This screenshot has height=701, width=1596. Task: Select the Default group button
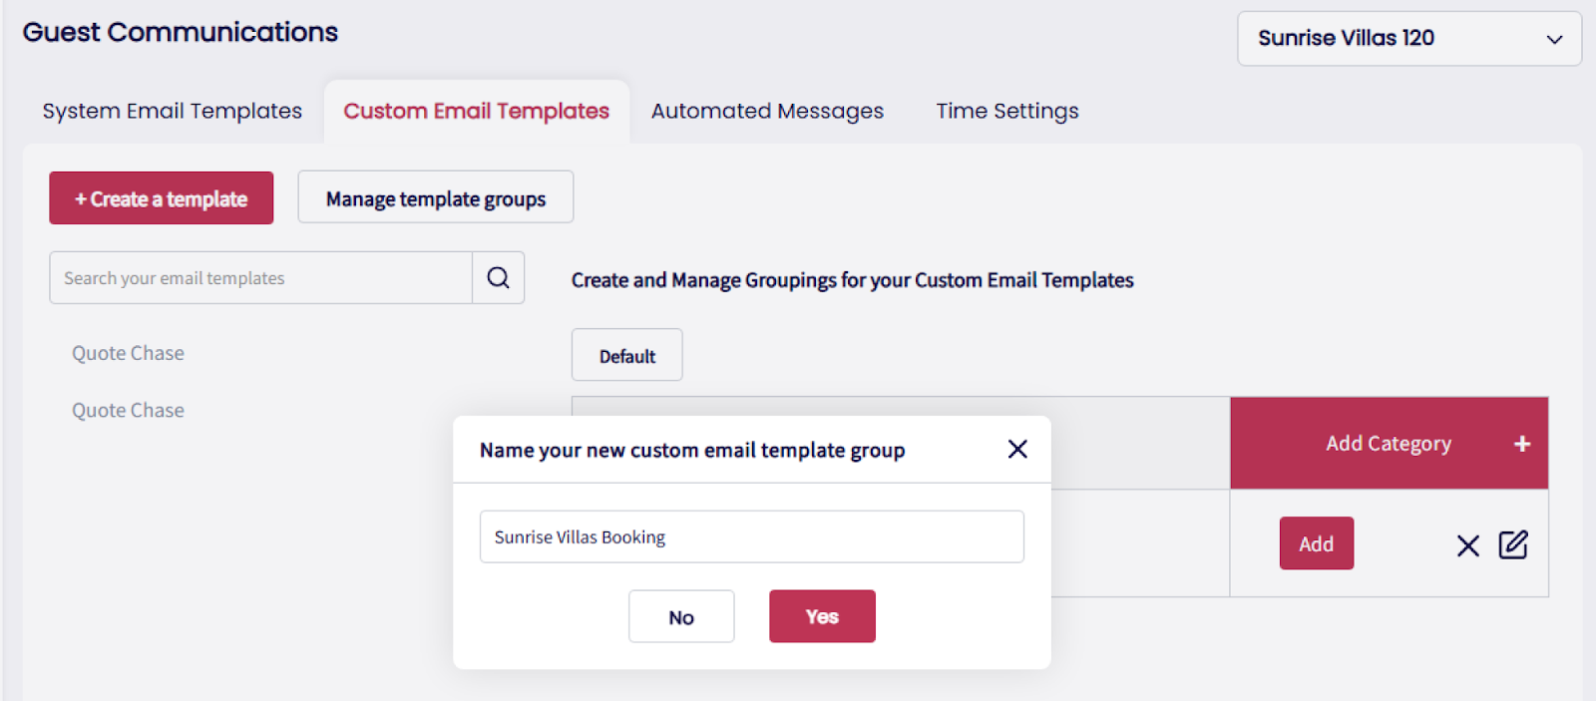coord(626,356)
